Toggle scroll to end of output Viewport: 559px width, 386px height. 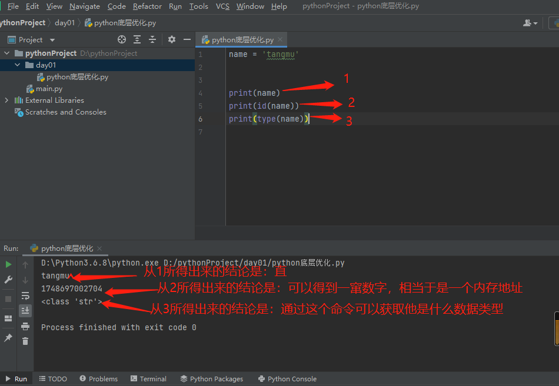[25, 311]
